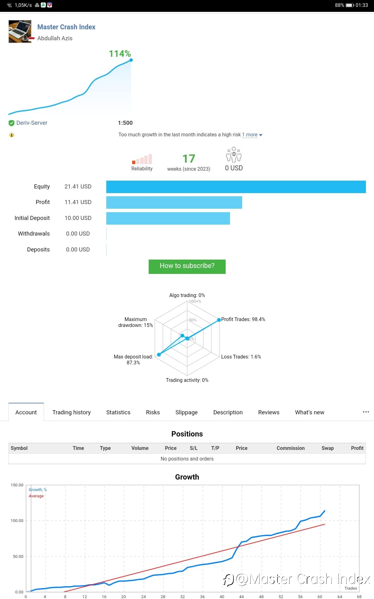The image size is (374, 599).
Task: Click the green verified shield icon
Action: click(12, 123)
